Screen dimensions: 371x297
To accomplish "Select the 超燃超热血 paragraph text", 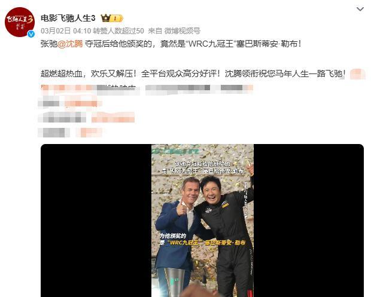I will (x=193, y=74).
